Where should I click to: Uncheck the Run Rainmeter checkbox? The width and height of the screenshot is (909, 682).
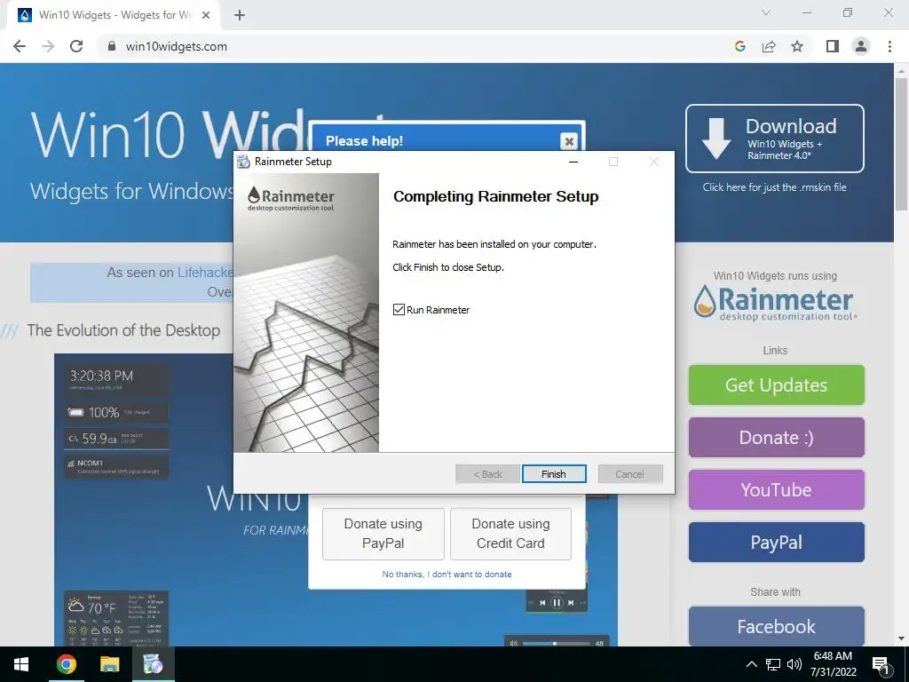pos(399,310)
